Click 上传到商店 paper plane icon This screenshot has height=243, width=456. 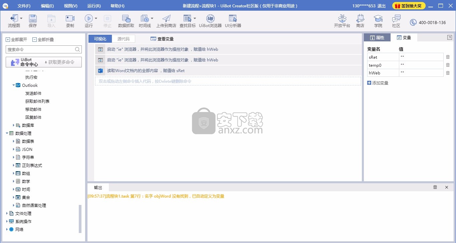pyautogui.click(x=166, y=18)
